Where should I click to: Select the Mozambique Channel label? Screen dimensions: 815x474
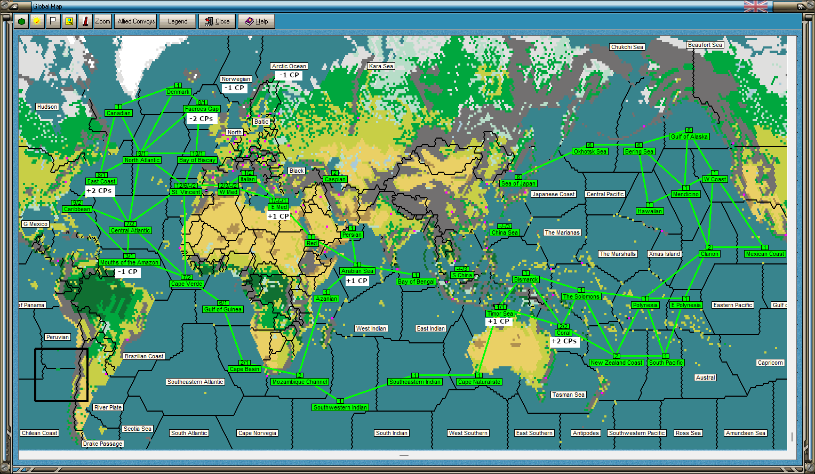299,382
